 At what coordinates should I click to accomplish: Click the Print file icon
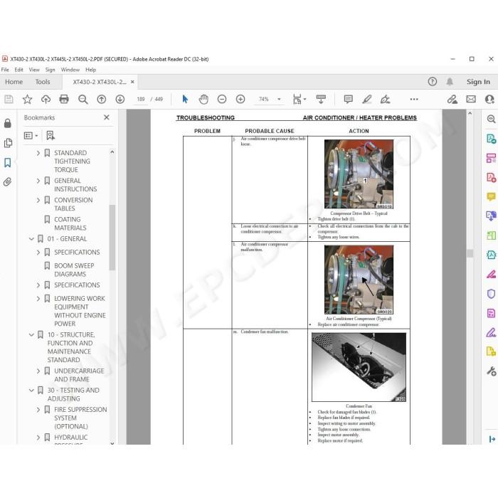64,100
